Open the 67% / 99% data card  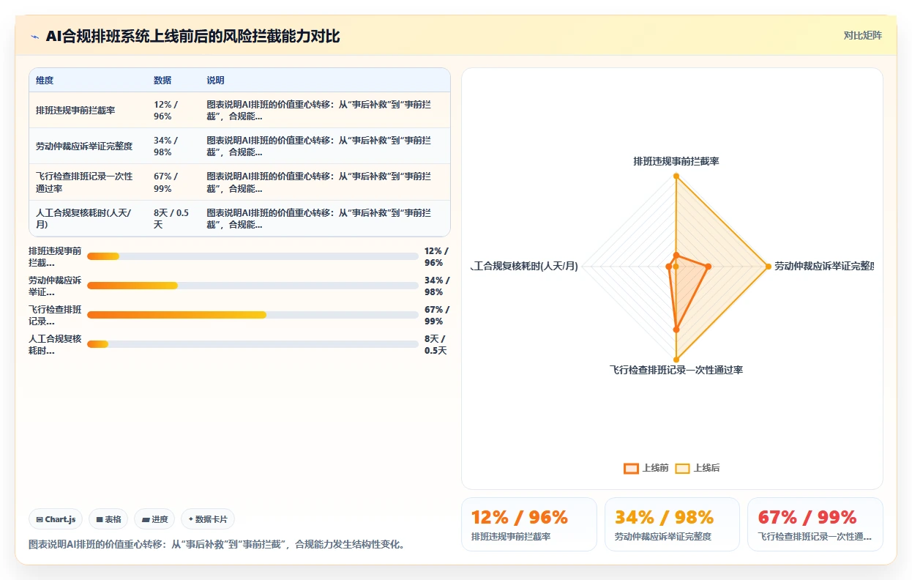pos(815,524)
